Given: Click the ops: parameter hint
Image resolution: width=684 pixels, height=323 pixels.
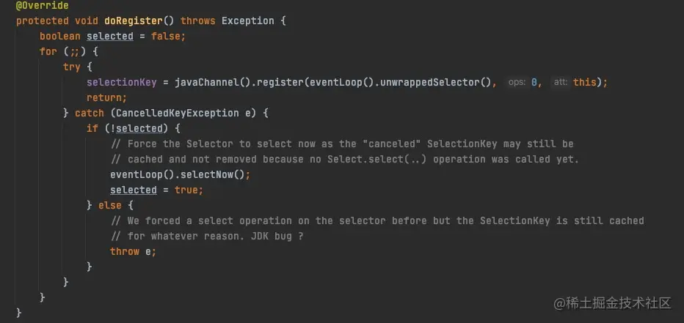Looking at the screenshot, I should click(x=517, y=82).
